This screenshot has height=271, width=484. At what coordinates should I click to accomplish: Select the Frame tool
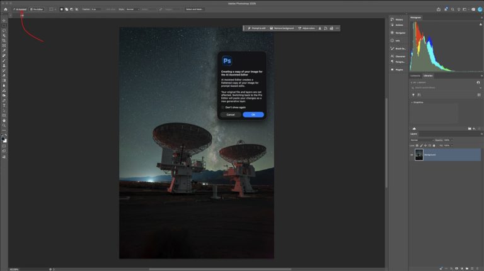coord(4,45)
